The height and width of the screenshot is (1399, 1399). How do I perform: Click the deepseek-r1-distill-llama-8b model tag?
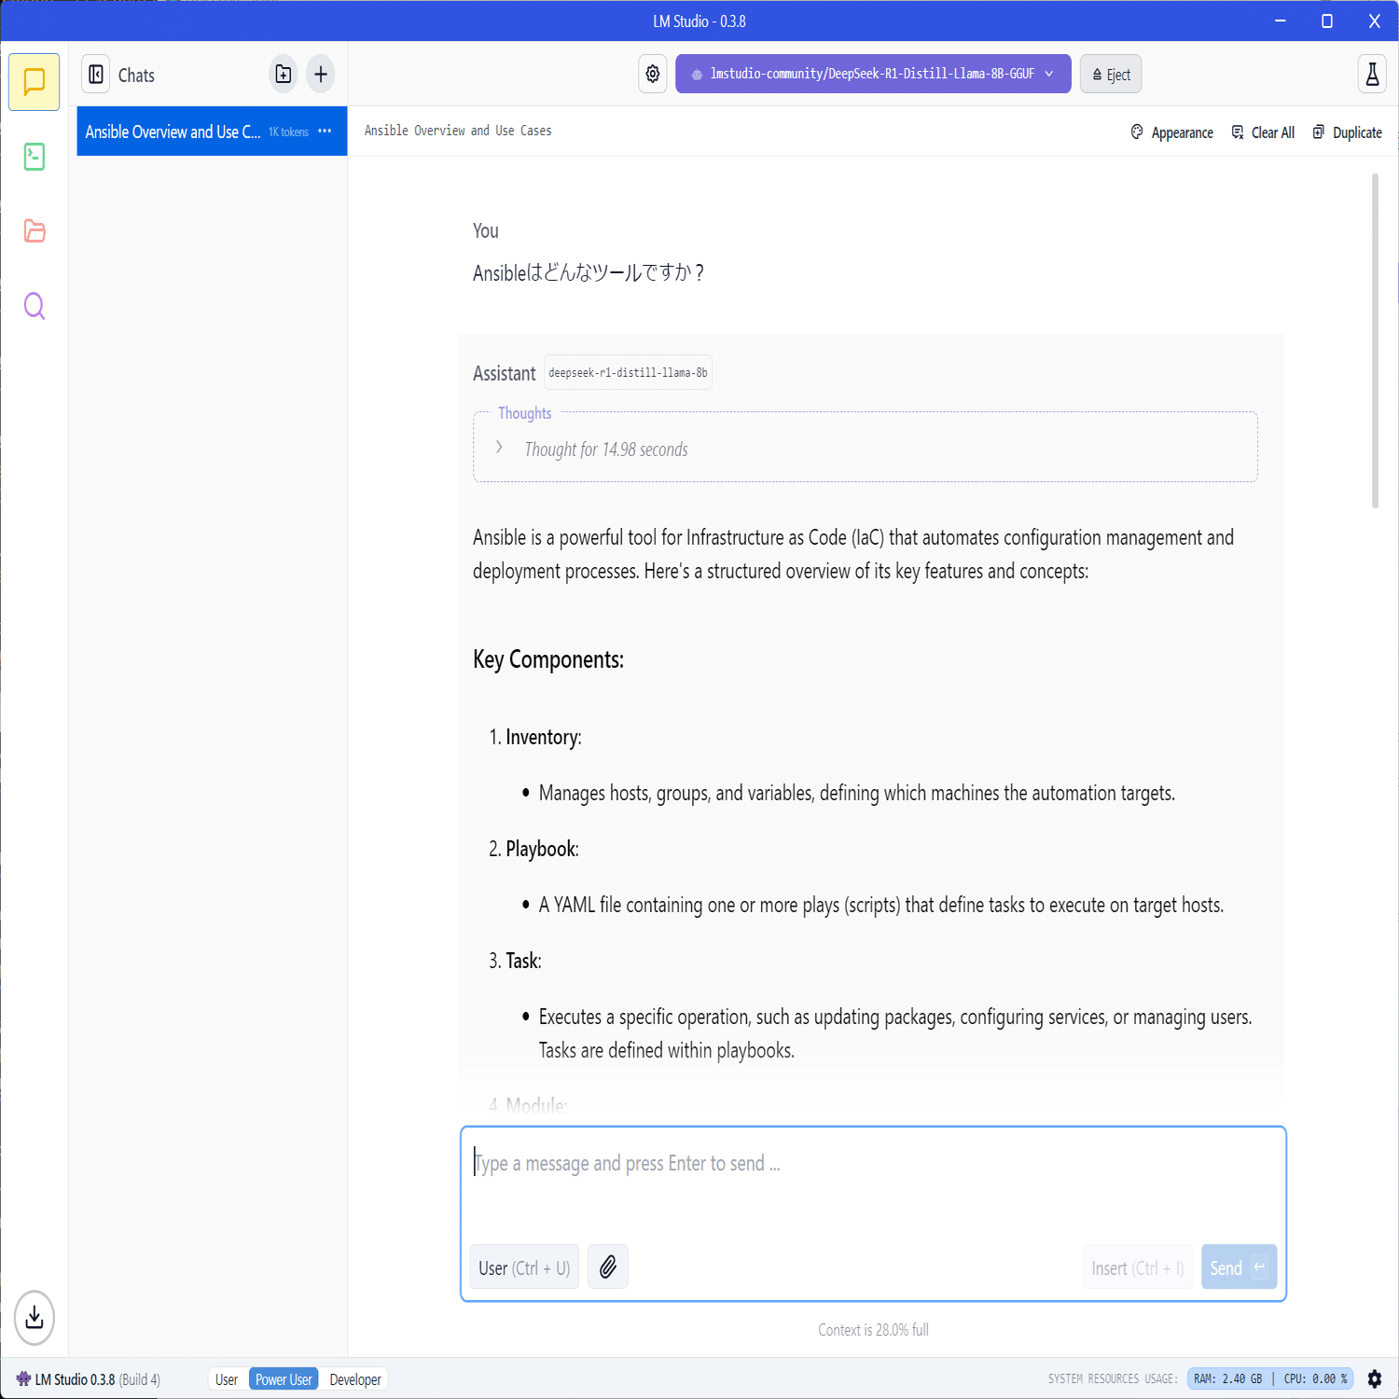point(628,373)
